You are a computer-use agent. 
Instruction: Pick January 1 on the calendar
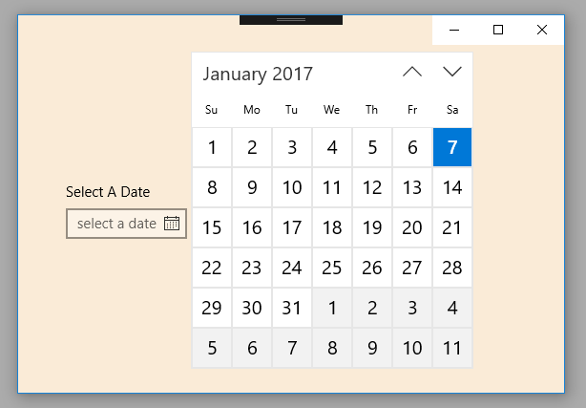(212, 147)
